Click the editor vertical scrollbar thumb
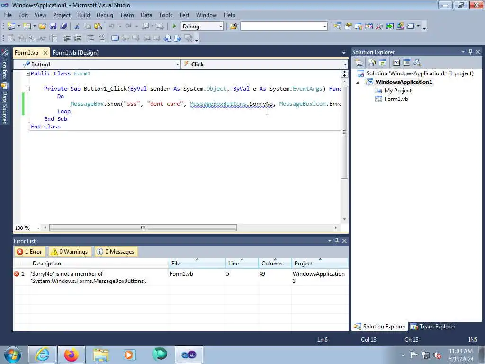This screenshot has height=364, width=485. coord(344,133)
